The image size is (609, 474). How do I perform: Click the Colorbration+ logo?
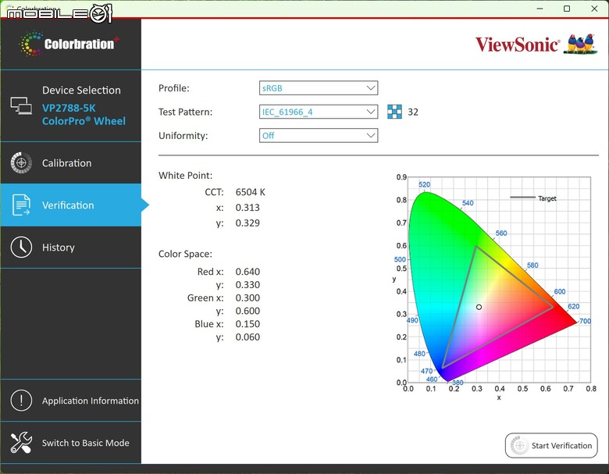(70, 44)
